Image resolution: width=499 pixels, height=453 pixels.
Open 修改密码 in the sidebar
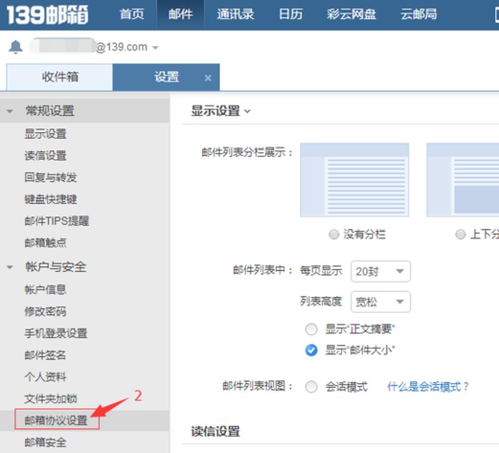click(x=46, y=312)
